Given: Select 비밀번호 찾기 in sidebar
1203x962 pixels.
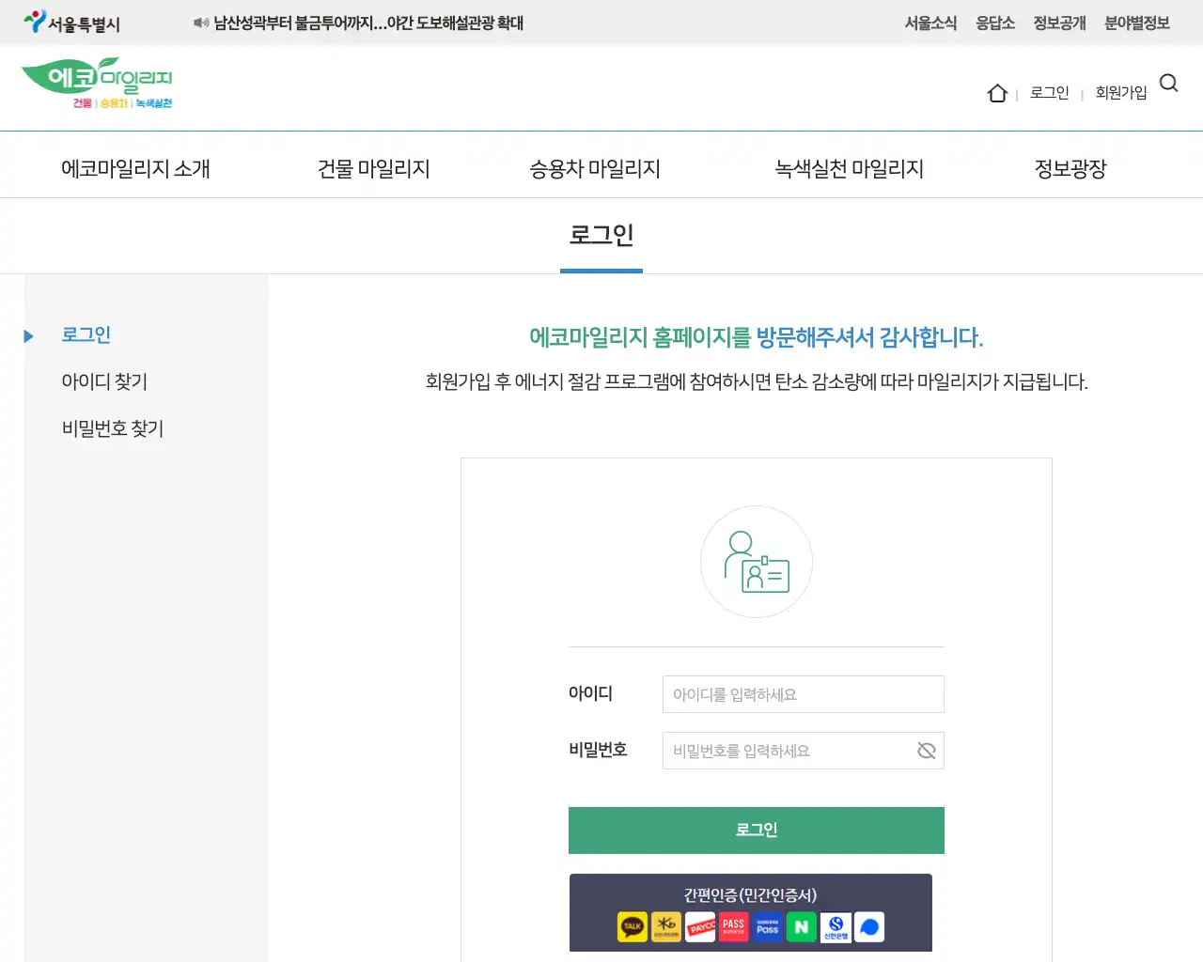Looking at the screenshot, I should coord(113,428).
